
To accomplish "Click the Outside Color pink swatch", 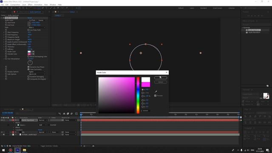I will 29,54.
